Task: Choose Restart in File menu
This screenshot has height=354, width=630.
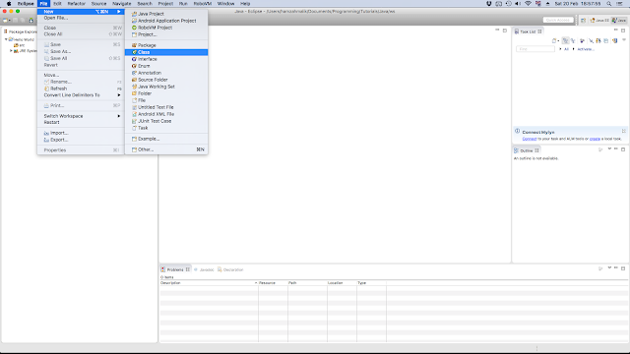Action: 81,122
